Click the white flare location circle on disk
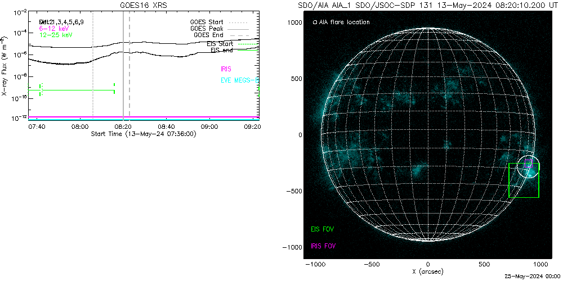 point(528,166)
